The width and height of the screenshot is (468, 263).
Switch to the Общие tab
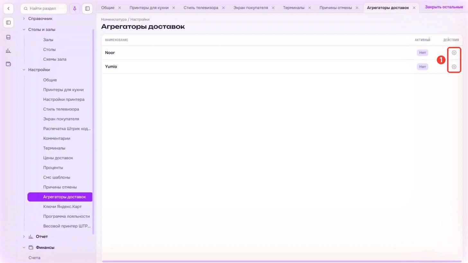108,8
